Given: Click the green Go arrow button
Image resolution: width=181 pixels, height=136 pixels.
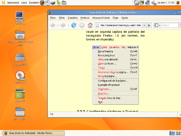Looking at the screenshot, I should tap(149, 25).
